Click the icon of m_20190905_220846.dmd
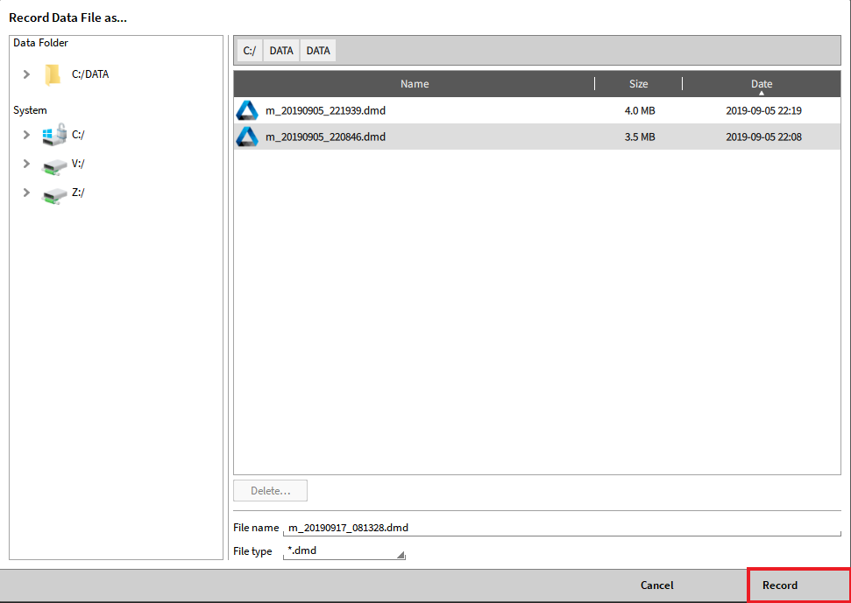 [x=247, y=137]
